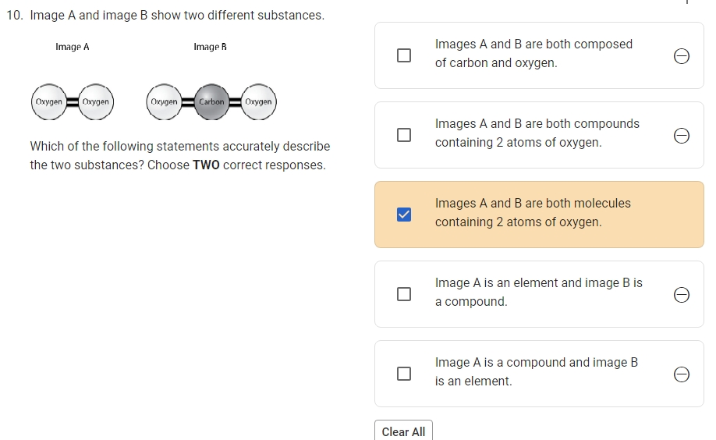Check 'Image A is a compound' checkbox

[404, 373]
